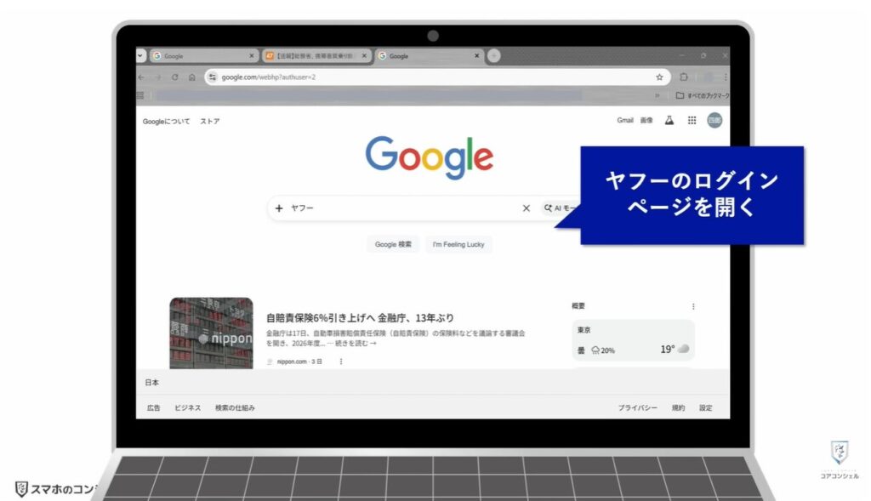
Task: Click the Google account avatar
Action: (714, 120)
